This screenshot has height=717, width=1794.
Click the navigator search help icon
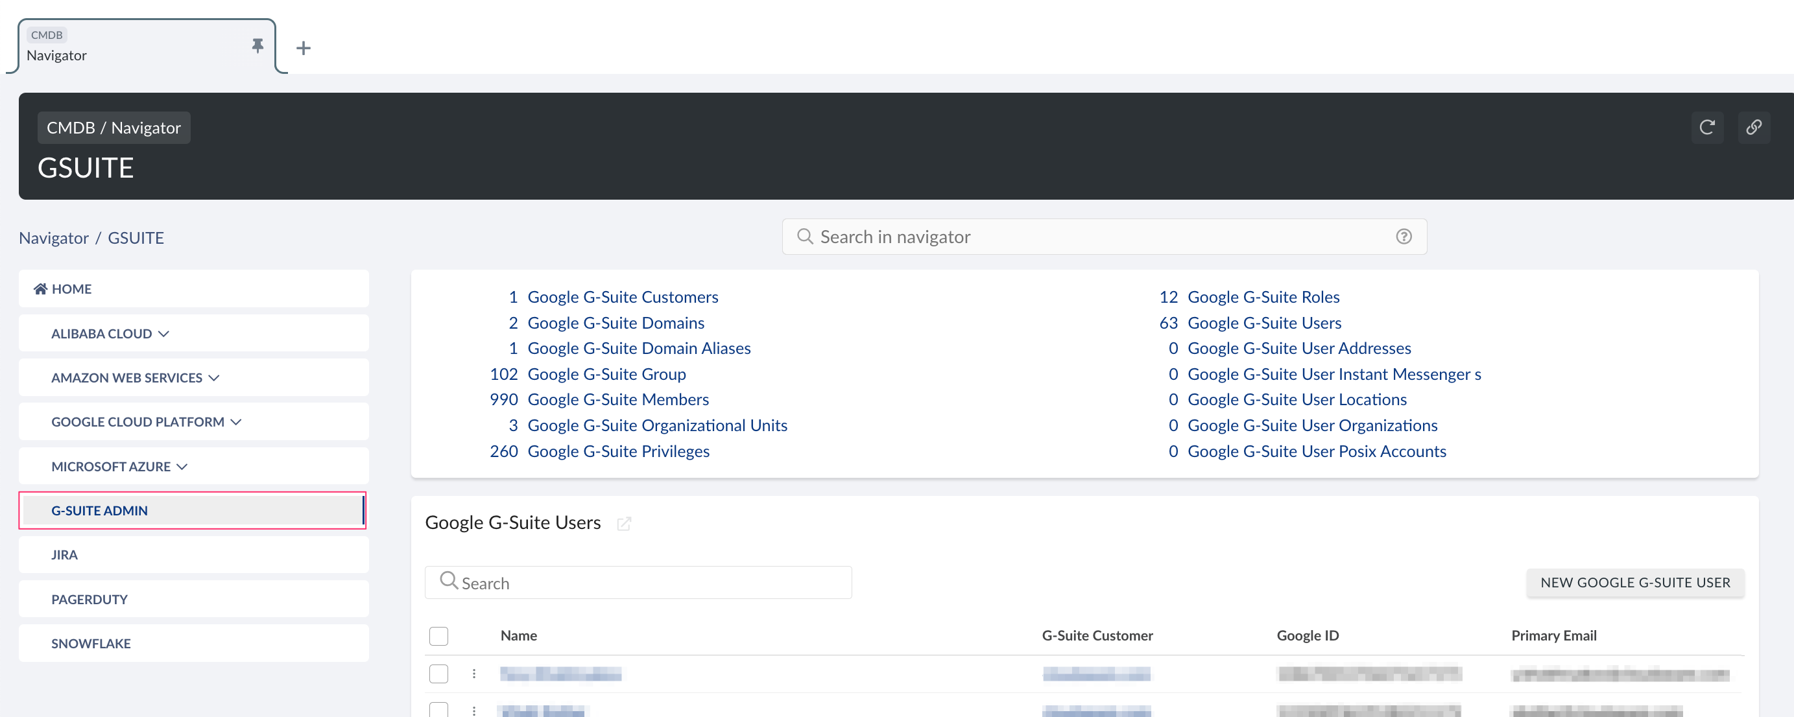pyautogui.click(x=1404, y=237)
